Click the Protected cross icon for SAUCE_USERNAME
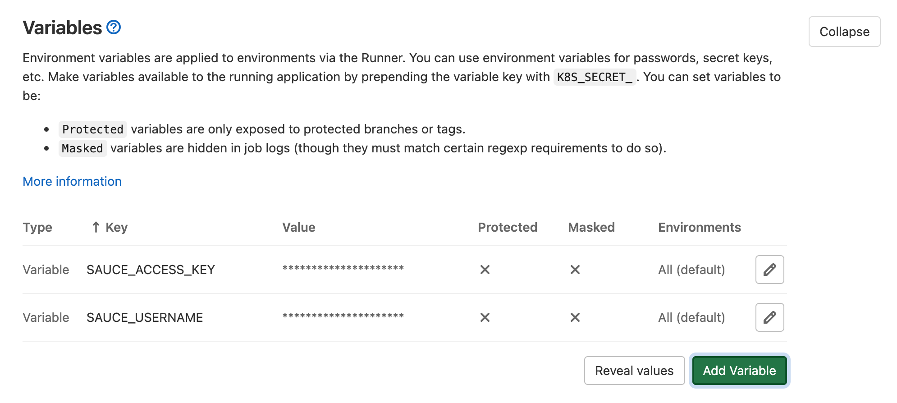 485,317
